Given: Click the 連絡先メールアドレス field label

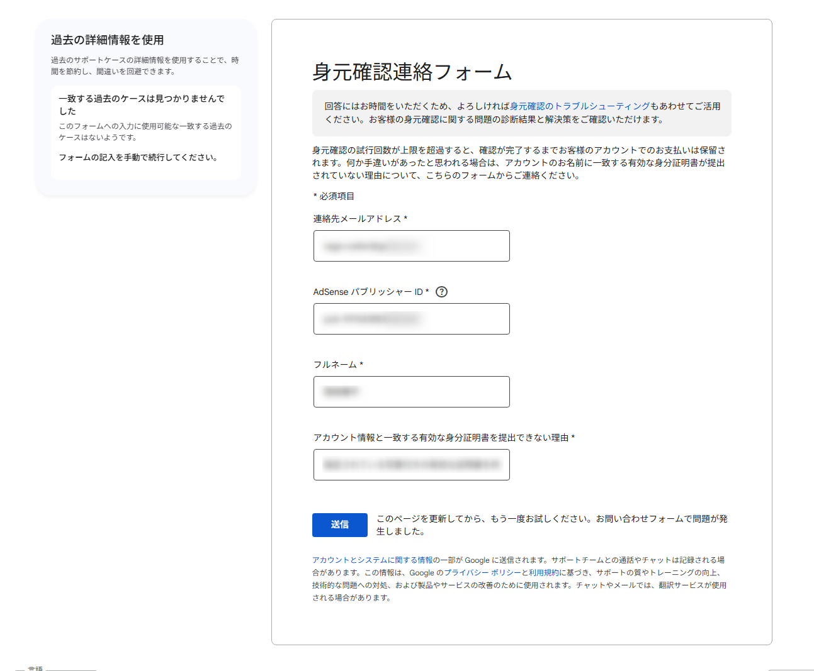Looking at the screenshot, I should pos(360,219).
